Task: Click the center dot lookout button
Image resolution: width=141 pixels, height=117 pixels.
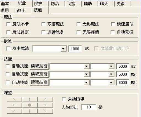Action: point(29,105)
